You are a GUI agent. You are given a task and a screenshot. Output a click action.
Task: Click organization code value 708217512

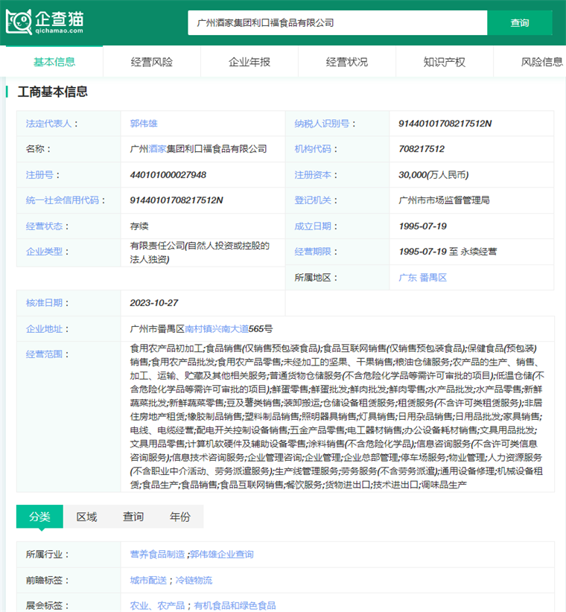click(x=422, y=149)
